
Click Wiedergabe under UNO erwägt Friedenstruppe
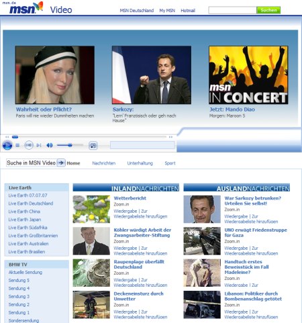[x=236, y=248]
